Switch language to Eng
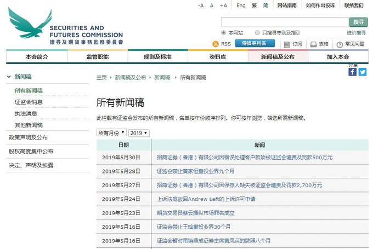This screenshot has height=249, width=384. coord(241,5)
